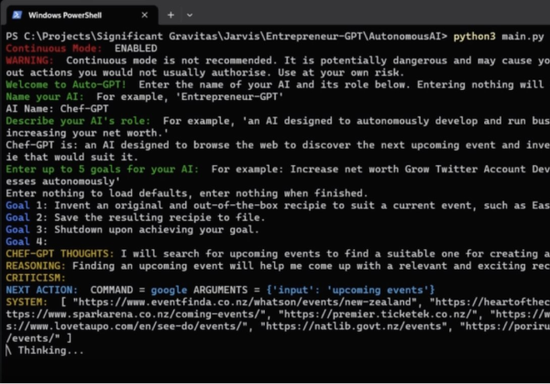Screen dimensions: 550x384
Task: Click the 'NEXT ACTION' command line
Action: click(183, 289)
